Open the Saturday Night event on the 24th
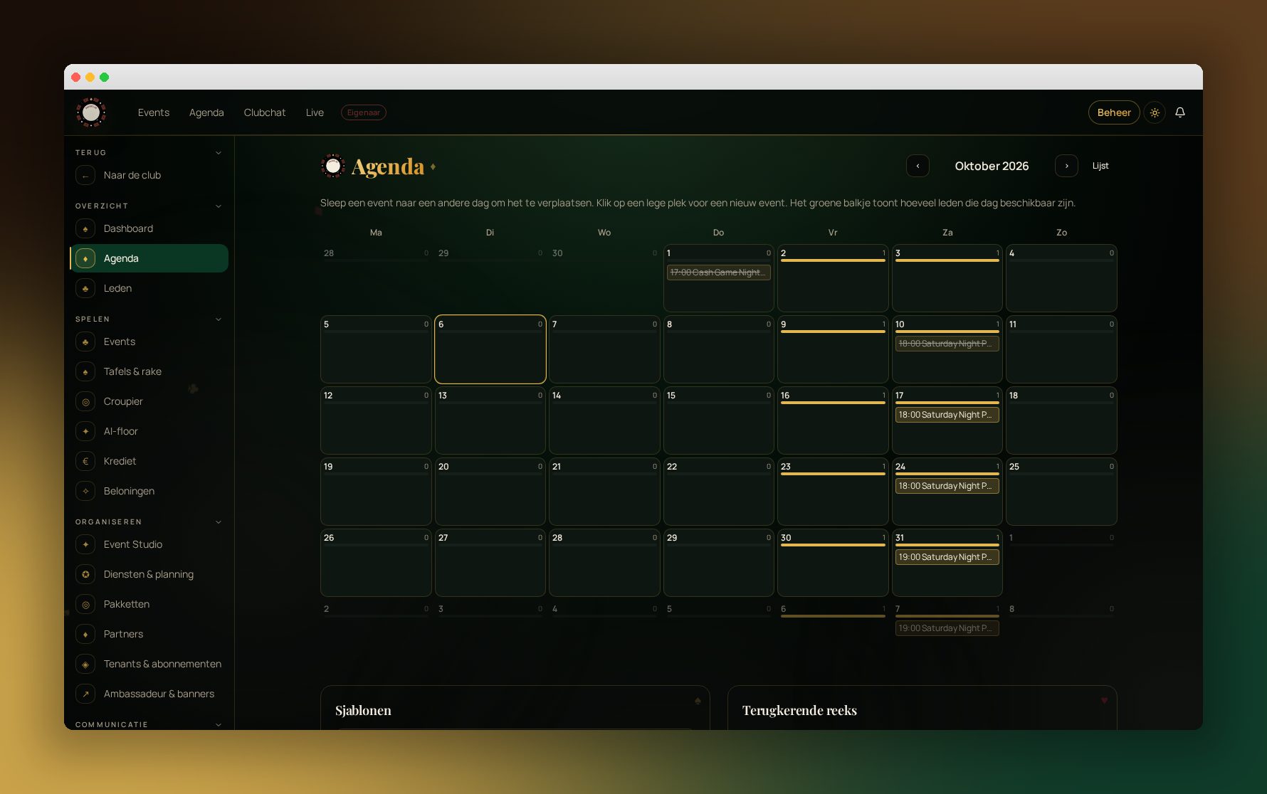This screenshot has width=1267, height=794. tap(947, 486)
